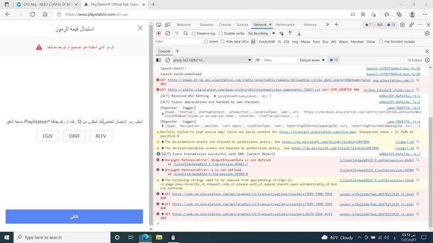The width and height of the screenshot is (433, 243).
Task: Toggle the live expression eye icon
Action: click(257, 60)
